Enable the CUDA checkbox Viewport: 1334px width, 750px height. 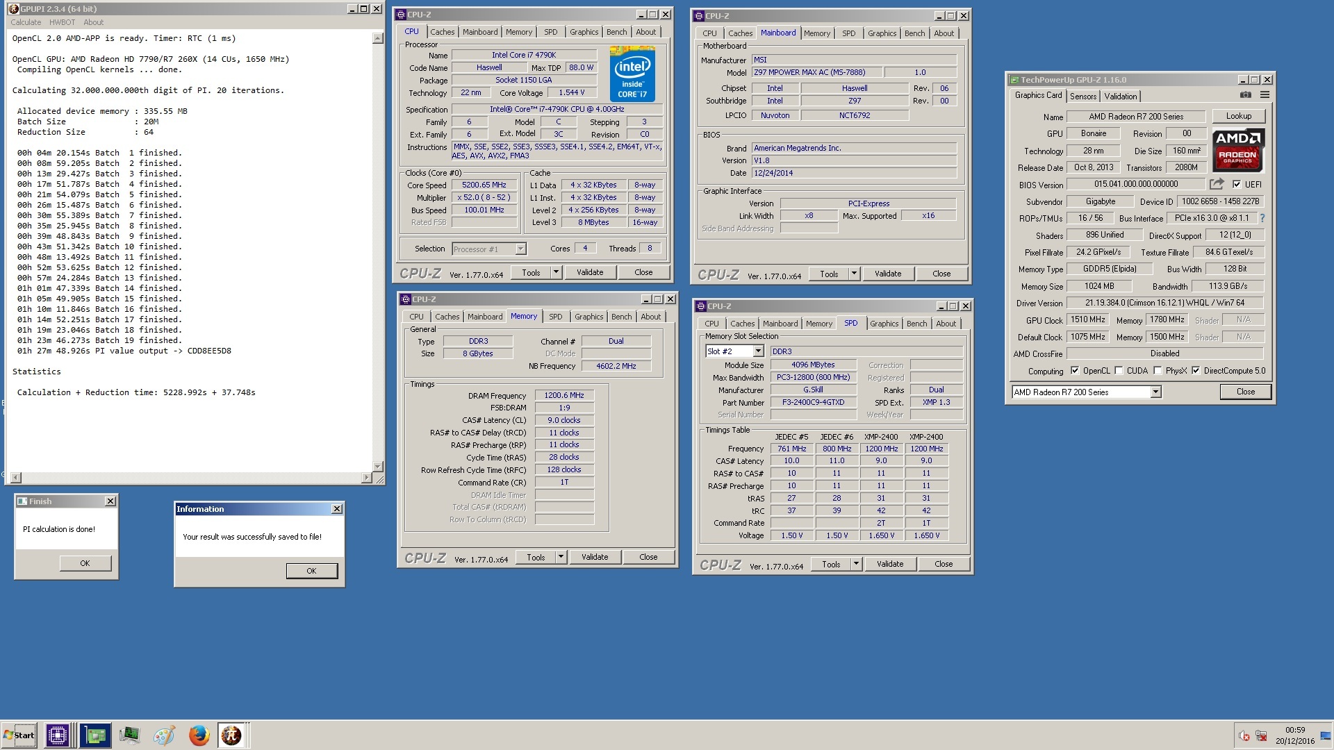point(1119,371)
